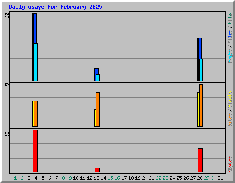
Task: Click day label '8' on the x-axis
Action: click(63, 178)
